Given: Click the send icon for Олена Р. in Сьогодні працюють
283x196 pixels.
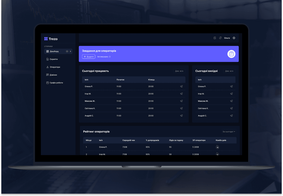Looking at the screenshot, I should [x=181, y=86].
